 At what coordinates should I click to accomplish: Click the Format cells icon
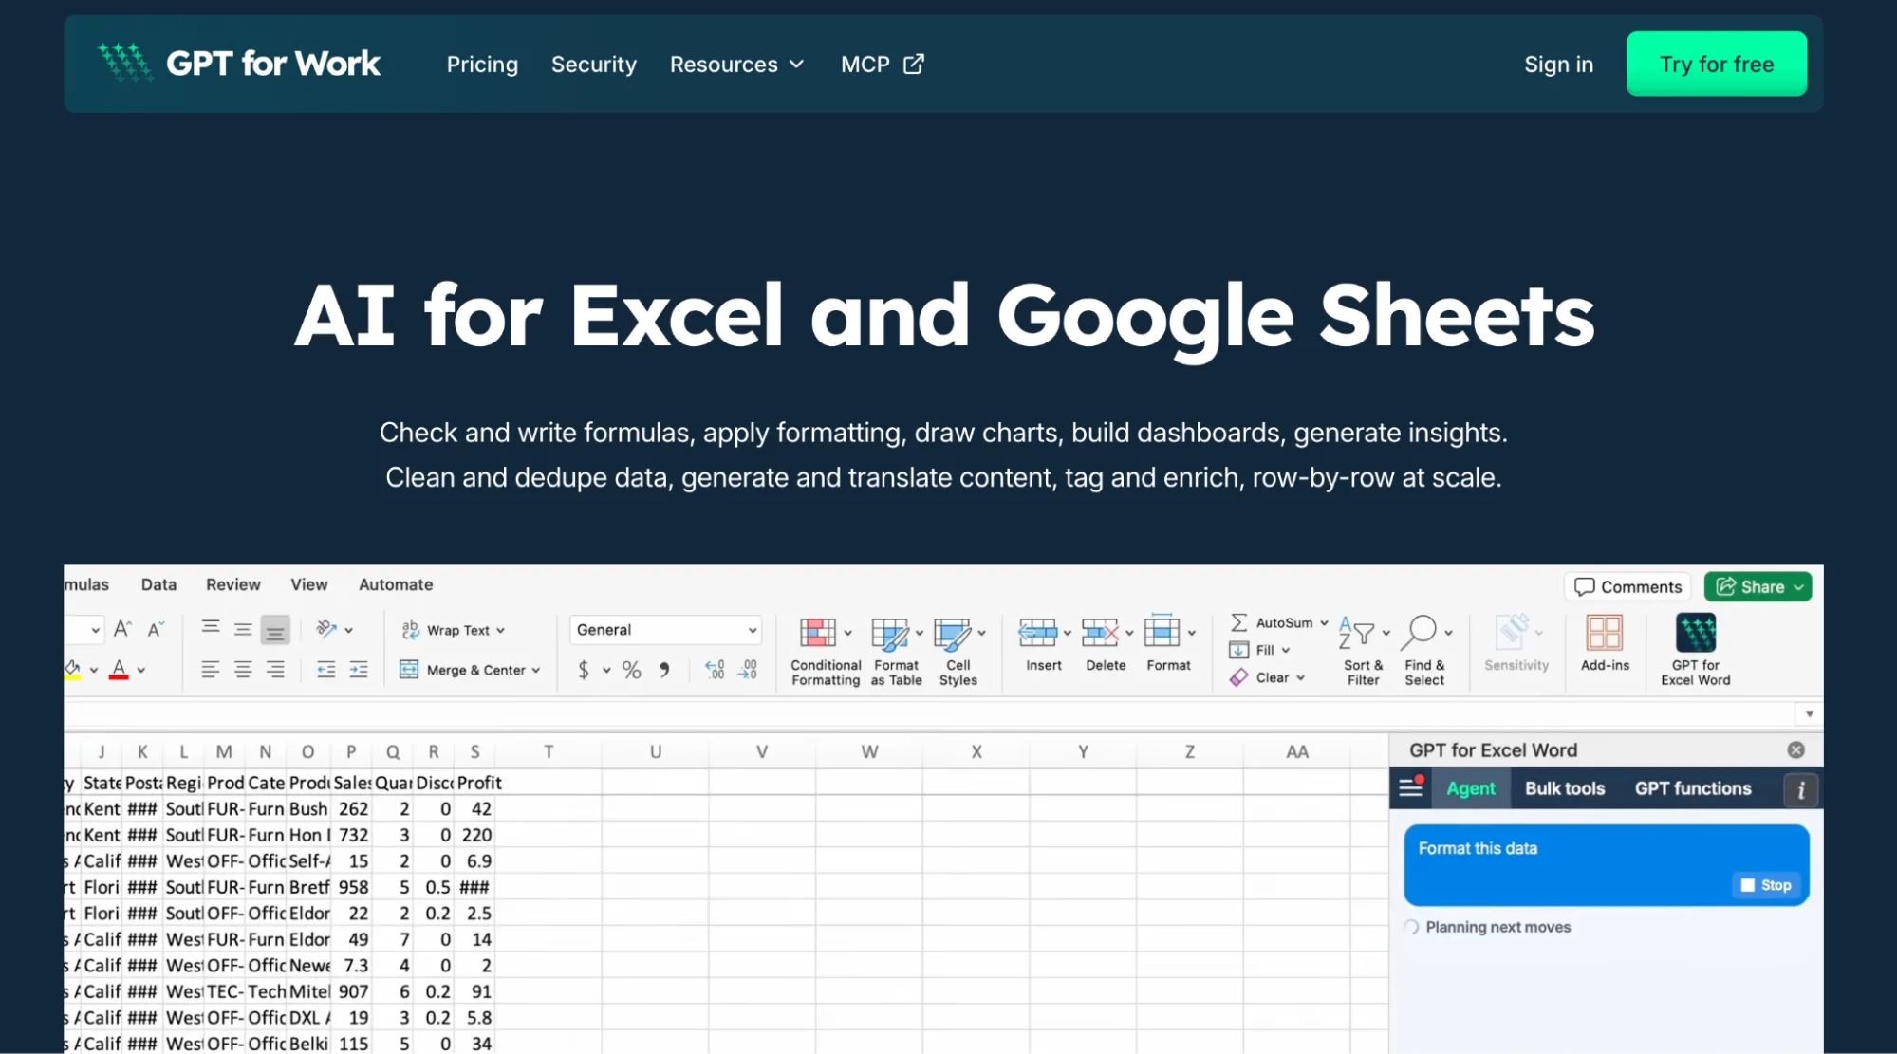click(1162, 632)
